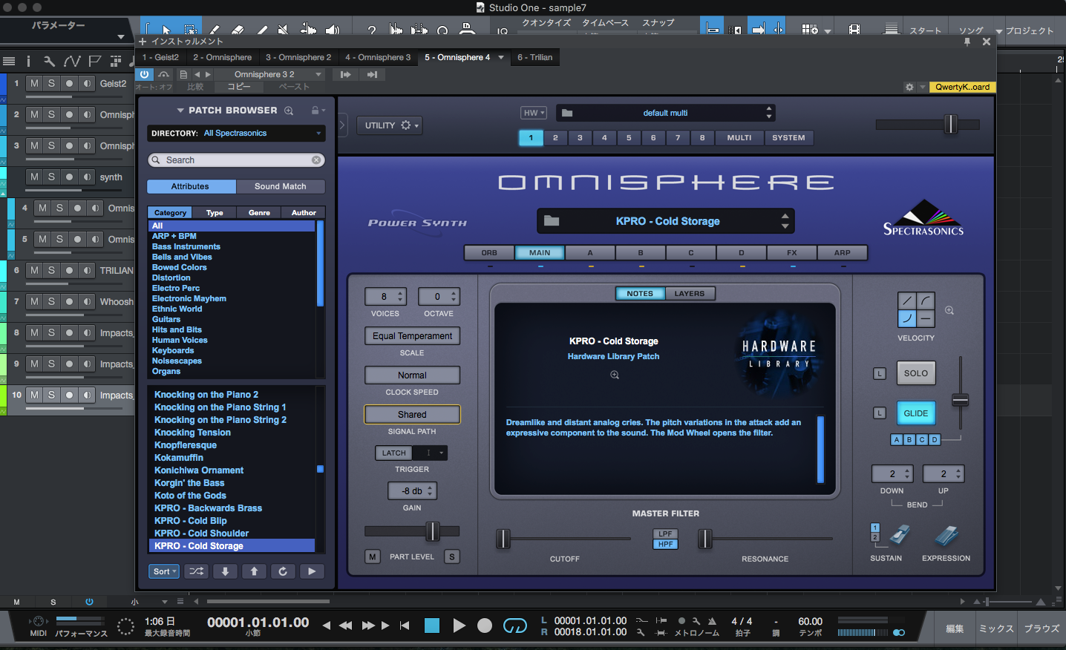Click the Normal clock speed button
Image resolution: width=1066 pixels, height=650 pixels.
coord(412,375)
